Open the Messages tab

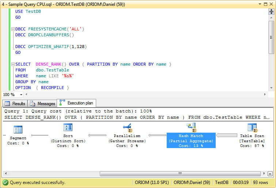pos(42,103)
